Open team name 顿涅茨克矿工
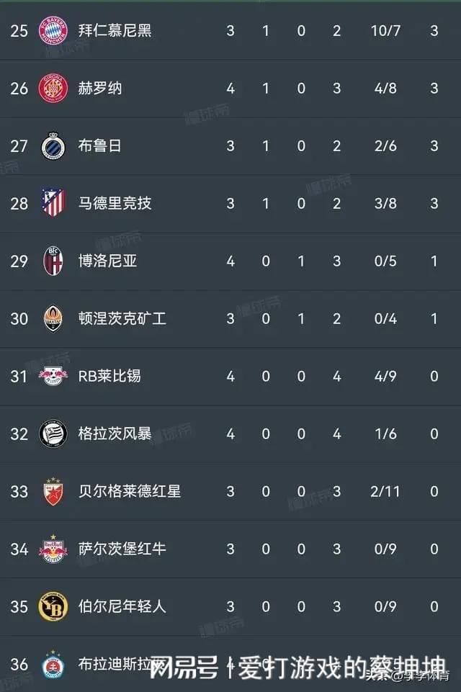This screenshot has height=692, width=461. click(x=122, y=318)
